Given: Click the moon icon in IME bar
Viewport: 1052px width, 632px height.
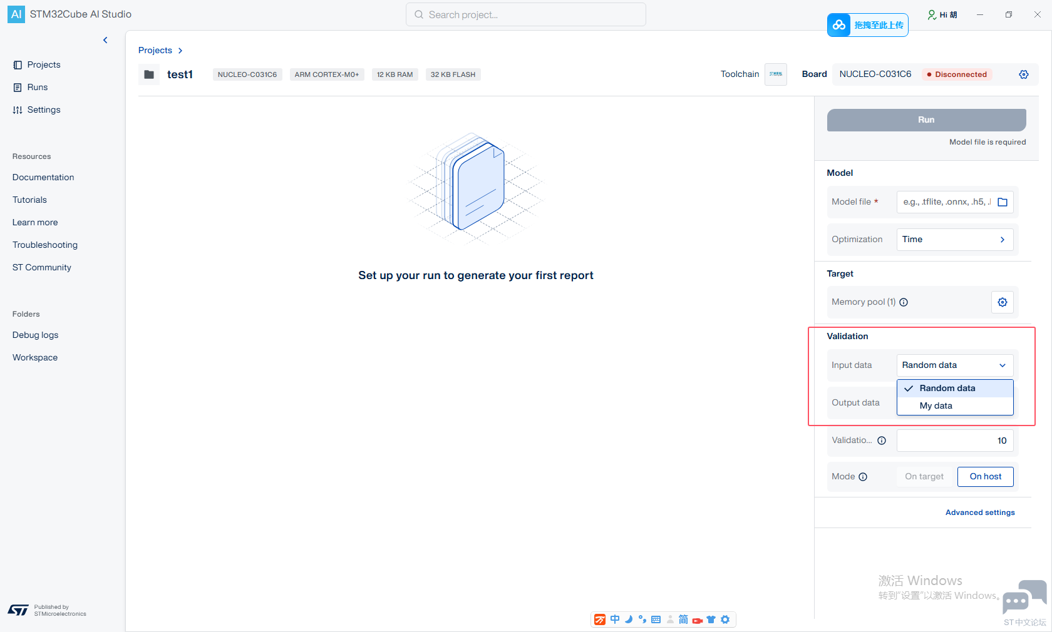Looking at the screenshot, I should pyautogui.click(x=629, y=619).
